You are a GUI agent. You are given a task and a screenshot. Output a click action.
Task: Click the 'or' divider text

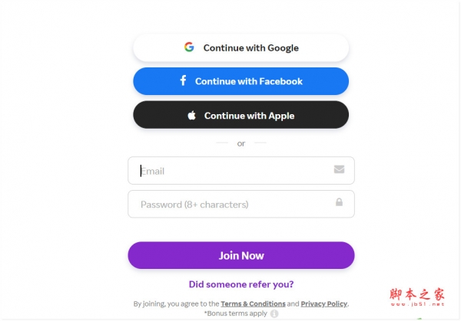pyautogui.click(x=240, y=143)
